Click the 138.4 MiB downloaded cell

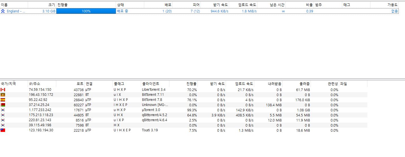coord(273,105)
